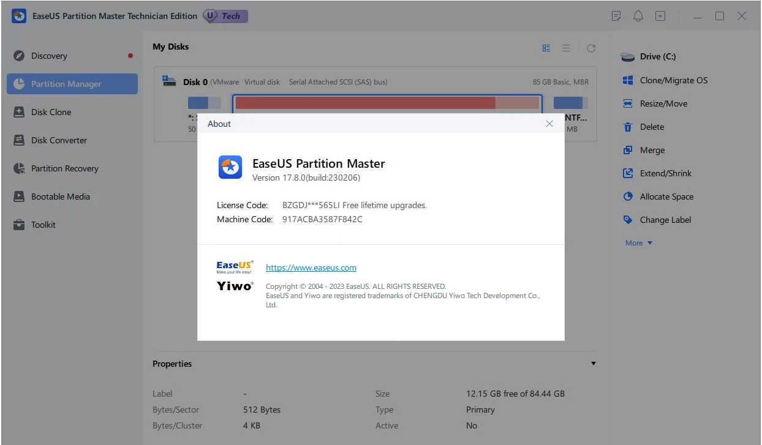Open Disk Clone from the sidebar

coord(72,112)
